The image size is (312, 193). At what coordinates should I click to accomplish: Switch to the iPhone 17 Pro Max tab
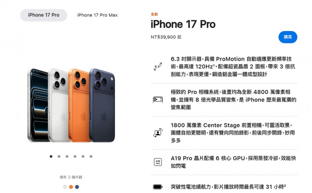click(97, 15)
